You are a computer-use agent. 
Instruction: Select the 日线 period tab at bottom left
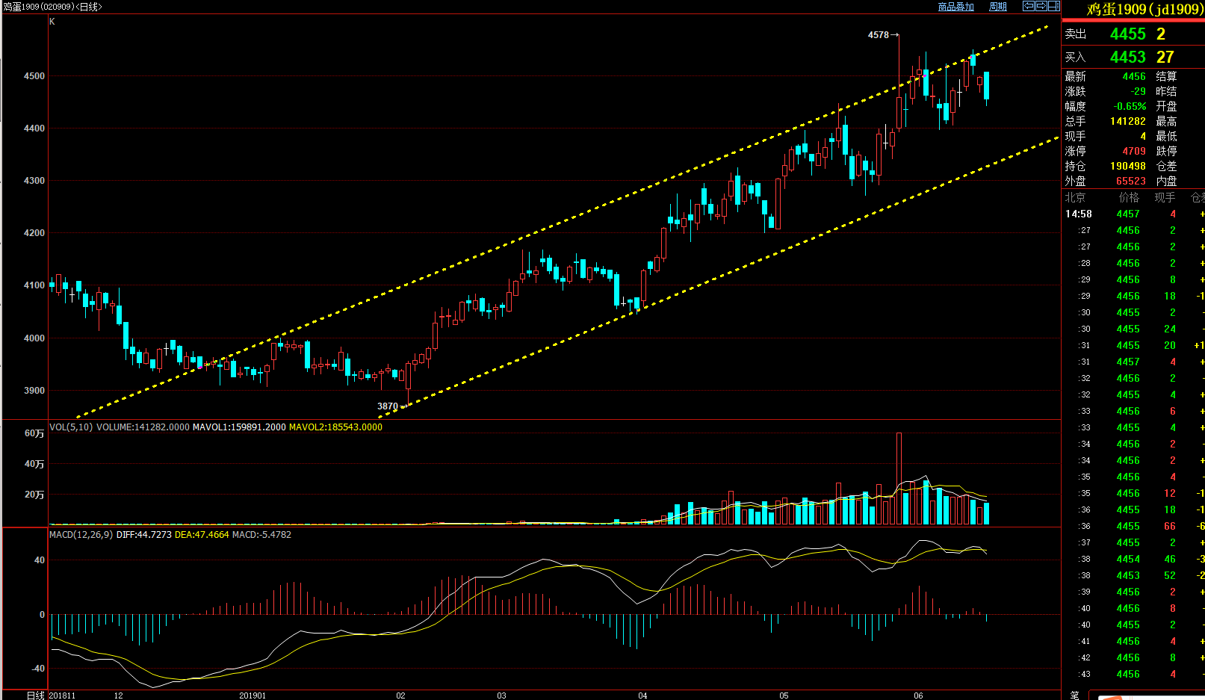click(36, 695)
